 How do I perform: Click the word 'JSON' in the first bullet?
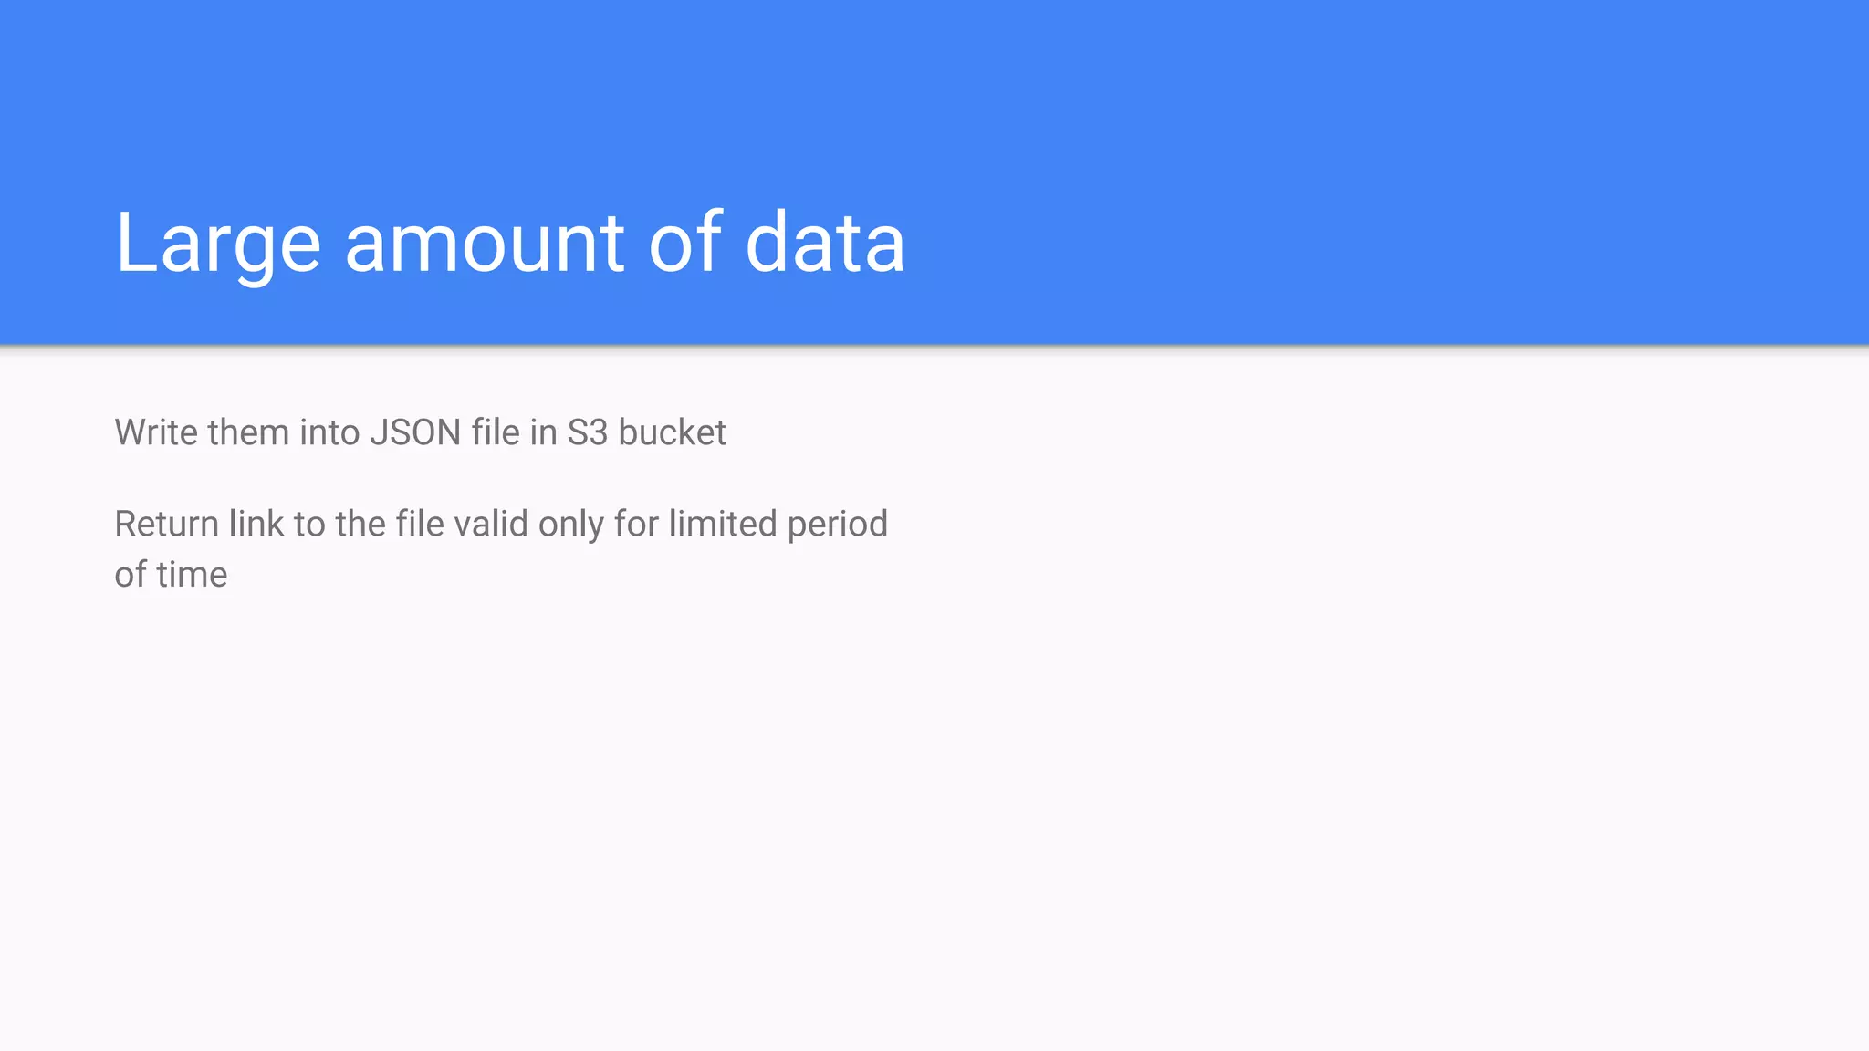pos(415,432)
